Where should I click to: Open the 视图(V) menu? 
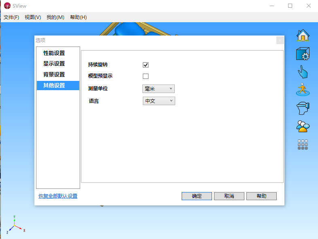pos(33,17)
